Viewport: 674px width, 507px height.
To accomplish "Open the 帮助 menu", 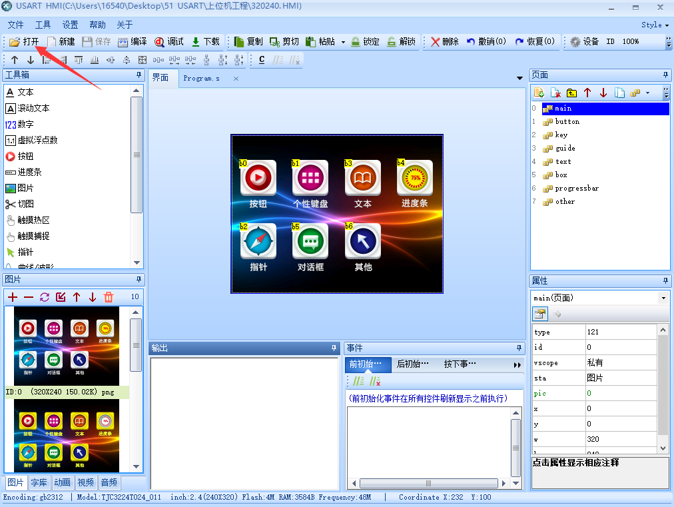I will [x=98, y=25].
